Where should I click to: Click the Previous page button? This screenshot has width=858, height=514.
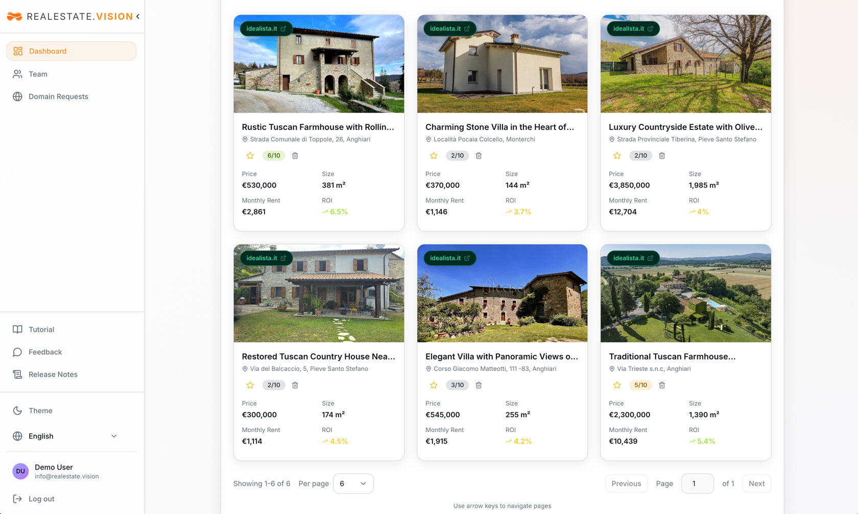point(626,483)
